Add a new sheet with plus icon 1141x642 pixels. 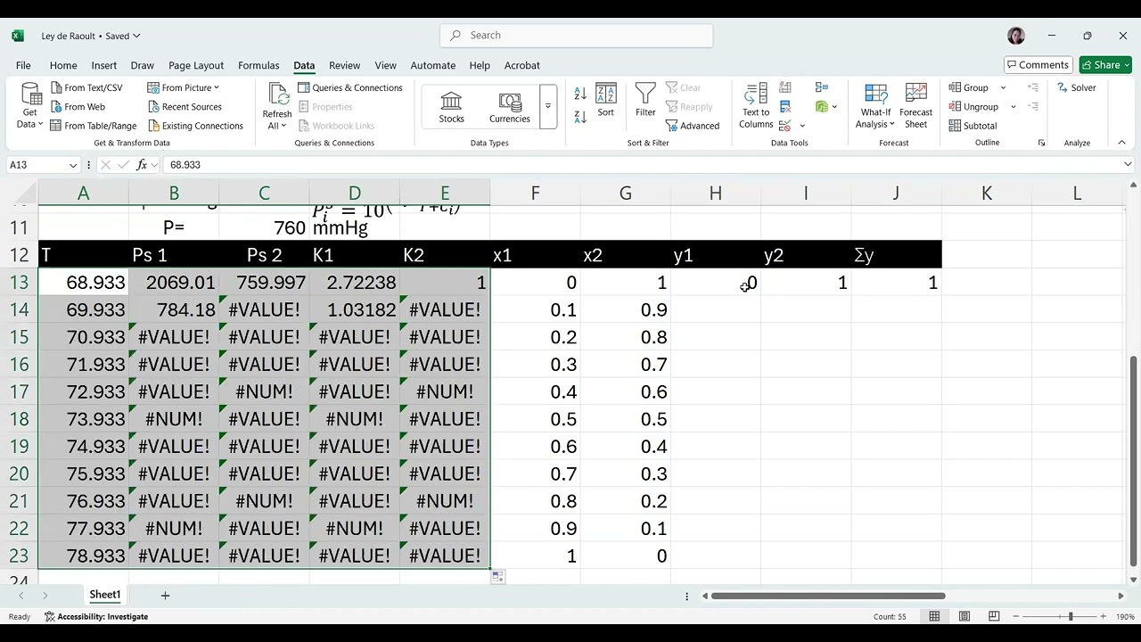[165, 595]
